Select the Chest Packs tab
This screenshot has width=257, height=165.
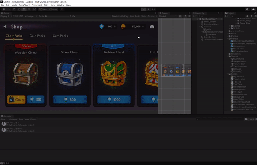14,36
